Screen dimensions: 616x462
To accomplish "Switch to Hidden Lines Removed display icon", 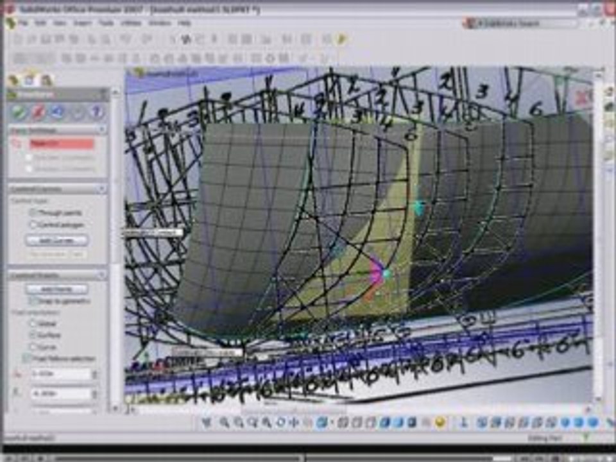I will pyautogui.click(x=370, y=423).
